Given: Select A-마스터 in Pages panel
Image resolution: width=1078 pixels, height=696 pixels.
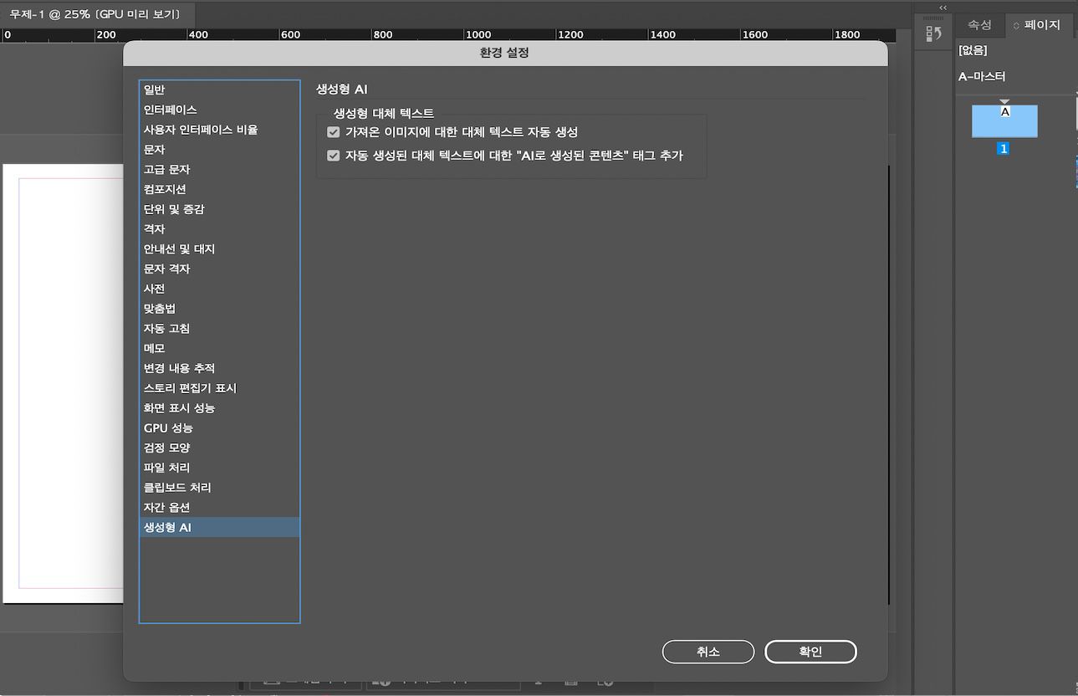Looking at the screenshot, I should [x=982, y=77].
